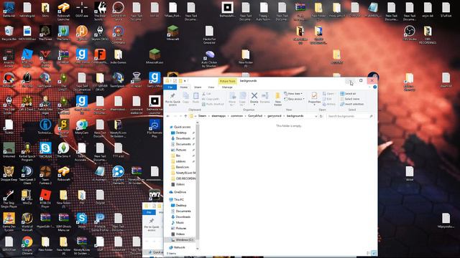The width and height of the screenshot is (460, 258).
Task: Select the Battle.net desktop icon
Action: pos(9,10)
